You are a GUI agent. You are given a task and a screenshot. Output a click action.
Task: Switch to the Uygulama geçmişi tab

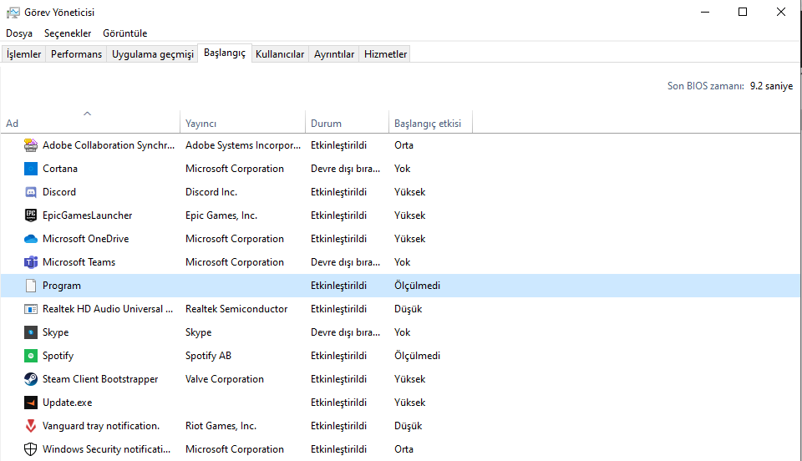click(152, 54)
